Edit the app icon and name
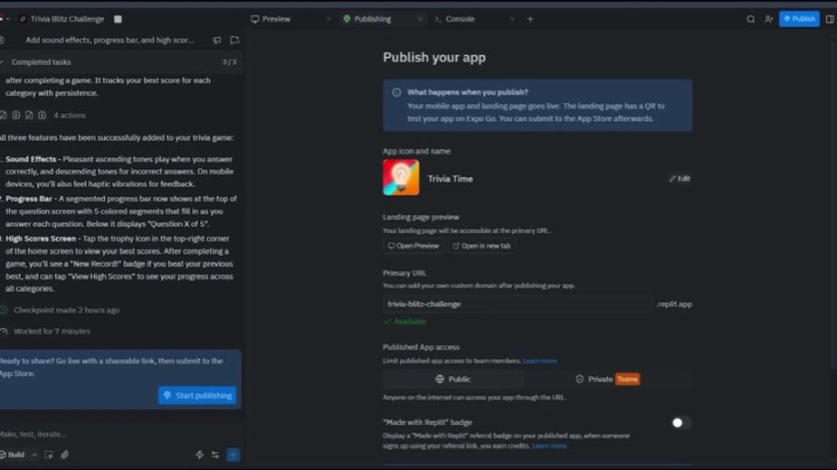 [680, 179]
